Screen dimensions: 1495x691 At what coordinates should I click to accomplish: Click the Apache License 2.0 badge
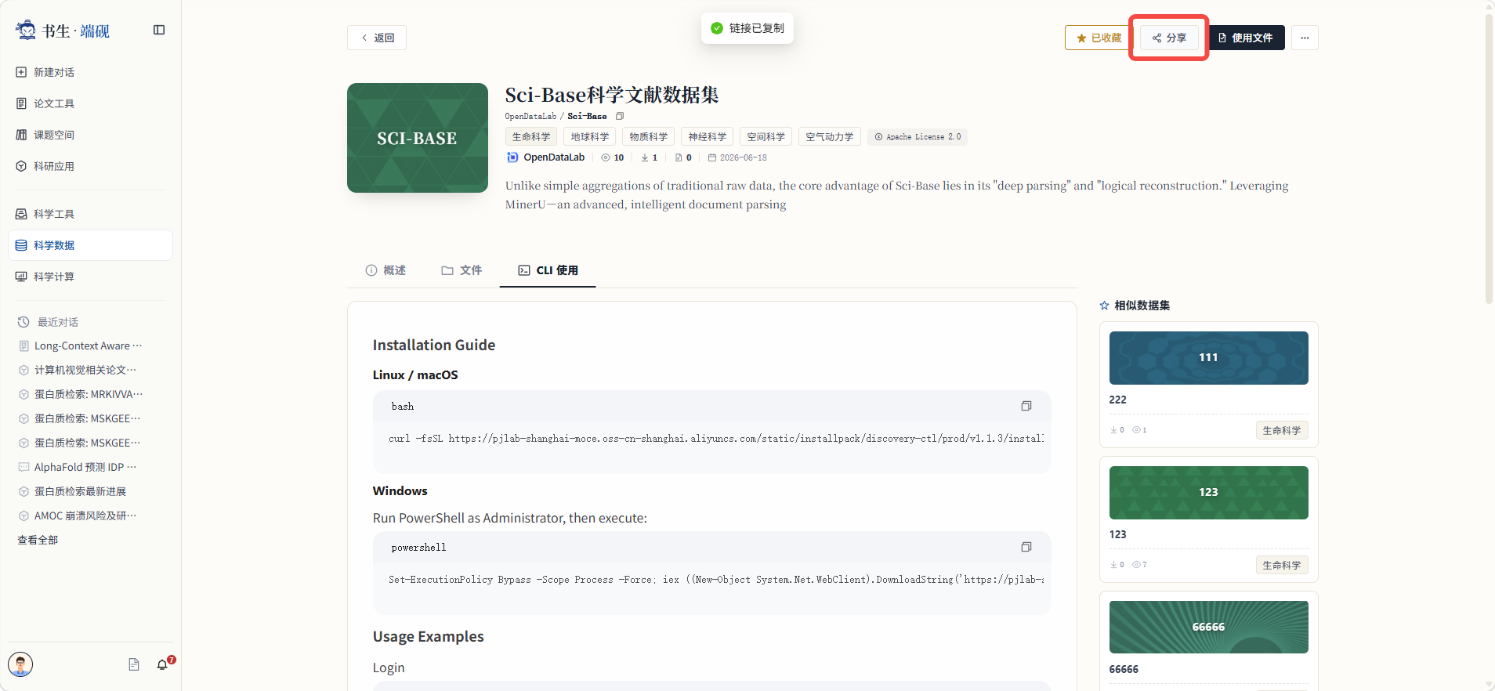[x=918, y=136]
